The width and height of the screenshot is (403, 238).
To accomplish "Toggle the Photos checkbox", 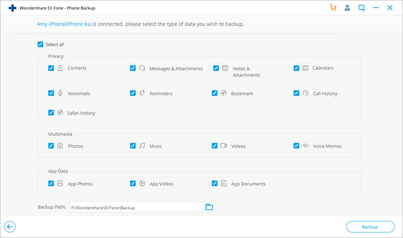I will (51, 146).
